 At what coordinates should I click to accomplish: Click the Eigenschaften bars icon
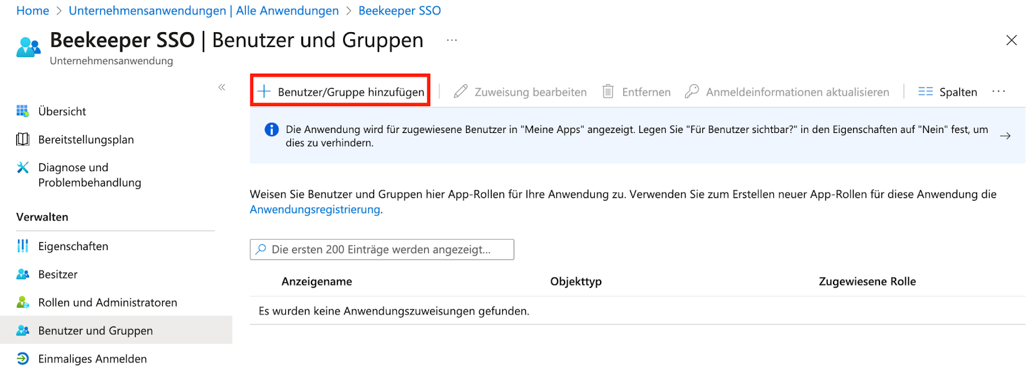click(23, 246)
